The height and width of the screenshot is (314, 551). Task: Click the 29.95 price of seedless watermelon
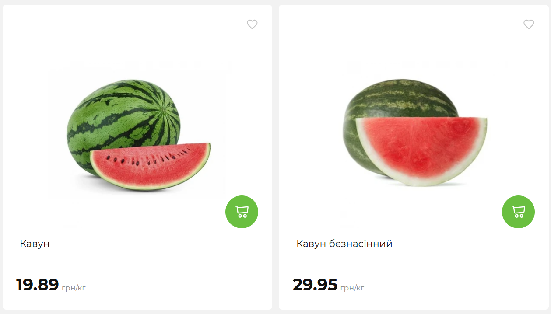[315, 285]
